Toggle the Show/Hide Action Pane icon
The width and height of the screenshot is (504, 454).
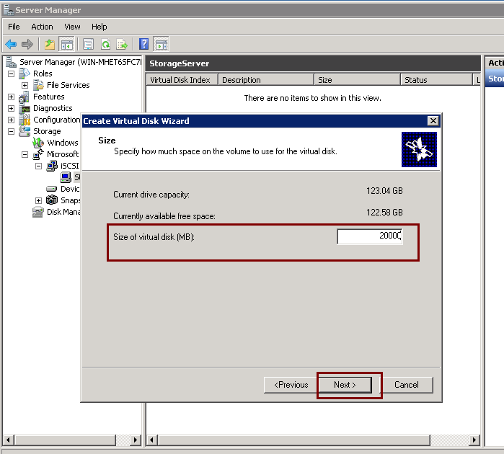(x=161, y=44)
